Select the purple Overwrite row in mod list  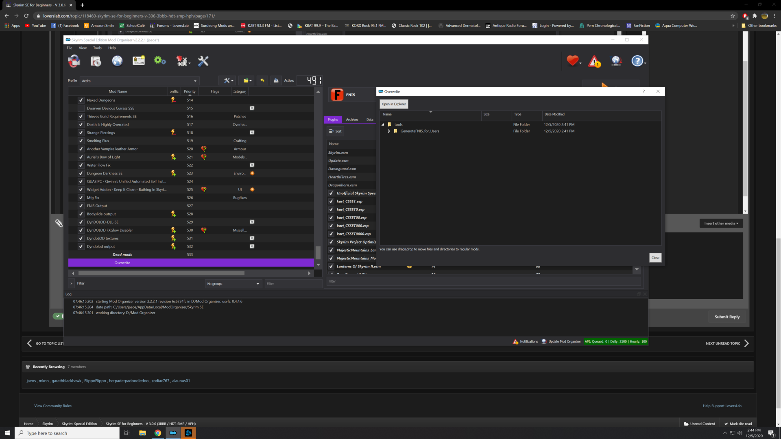pyautogui.click(x=191, y=263)
